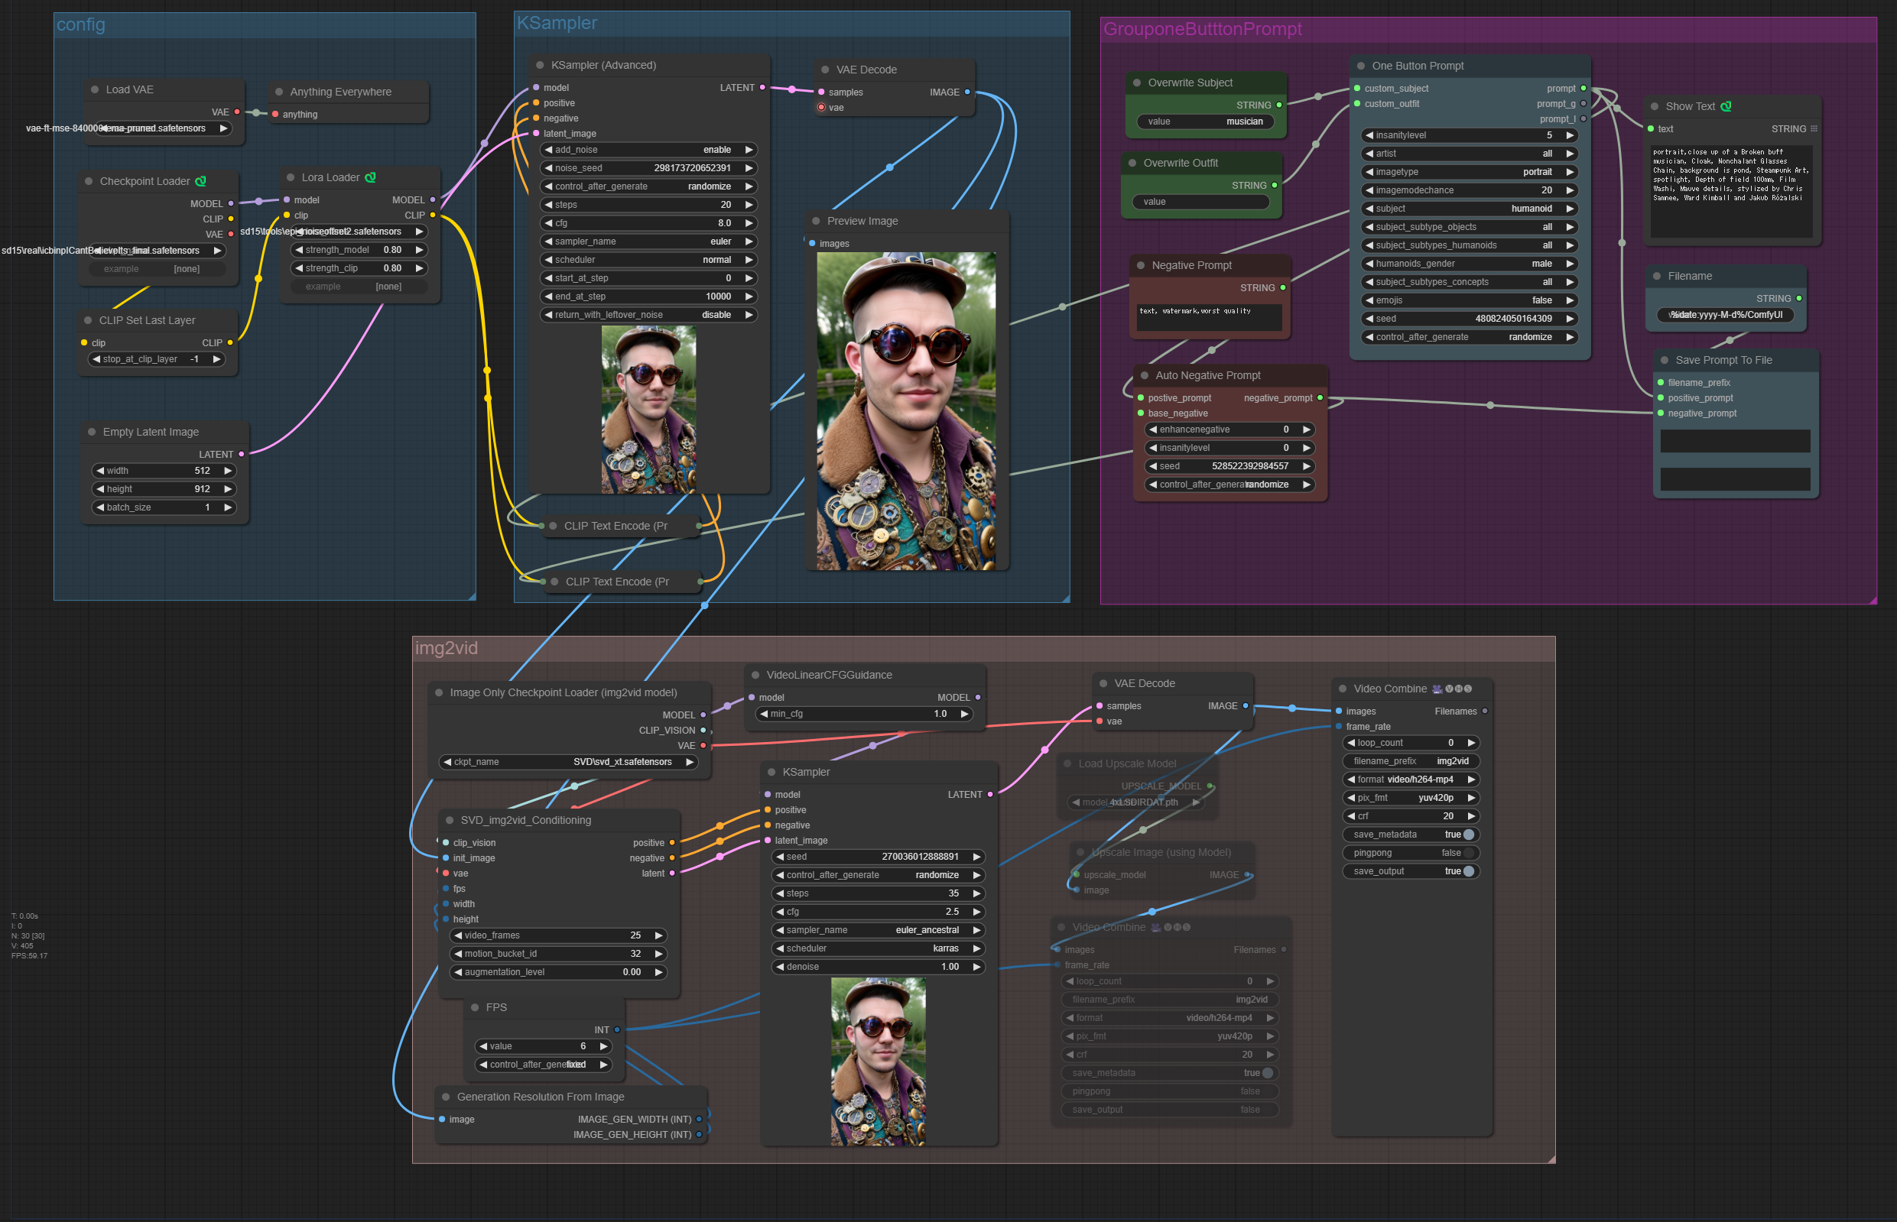
Task: Toggle save_output in the top Video Combine node
Action: point(1467,871)
